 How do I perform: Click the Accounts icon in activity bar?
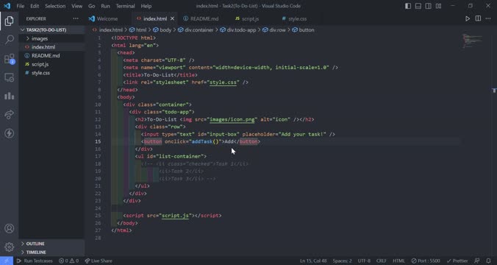click(x=10, y=228)
